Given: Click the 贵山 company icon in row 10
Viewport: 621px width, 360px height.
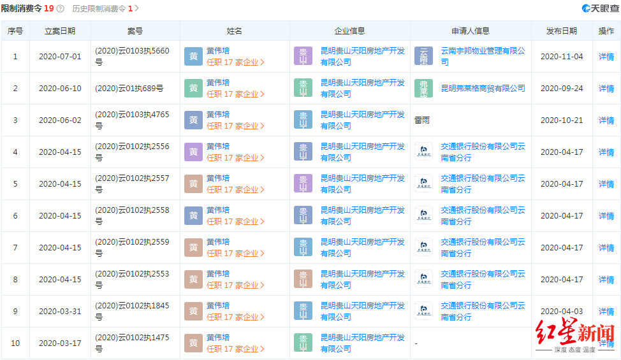Looking at the screenshot, I should pos(303,343).
